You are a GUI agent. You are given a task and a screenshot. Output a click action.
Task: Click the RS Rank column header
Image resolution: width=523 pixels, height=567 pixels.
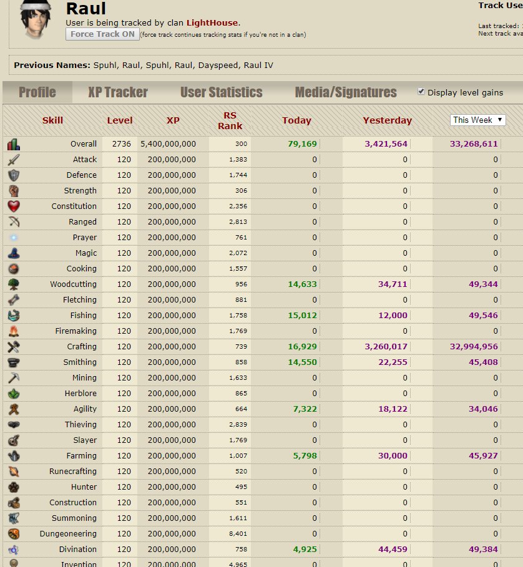(230, 120)
